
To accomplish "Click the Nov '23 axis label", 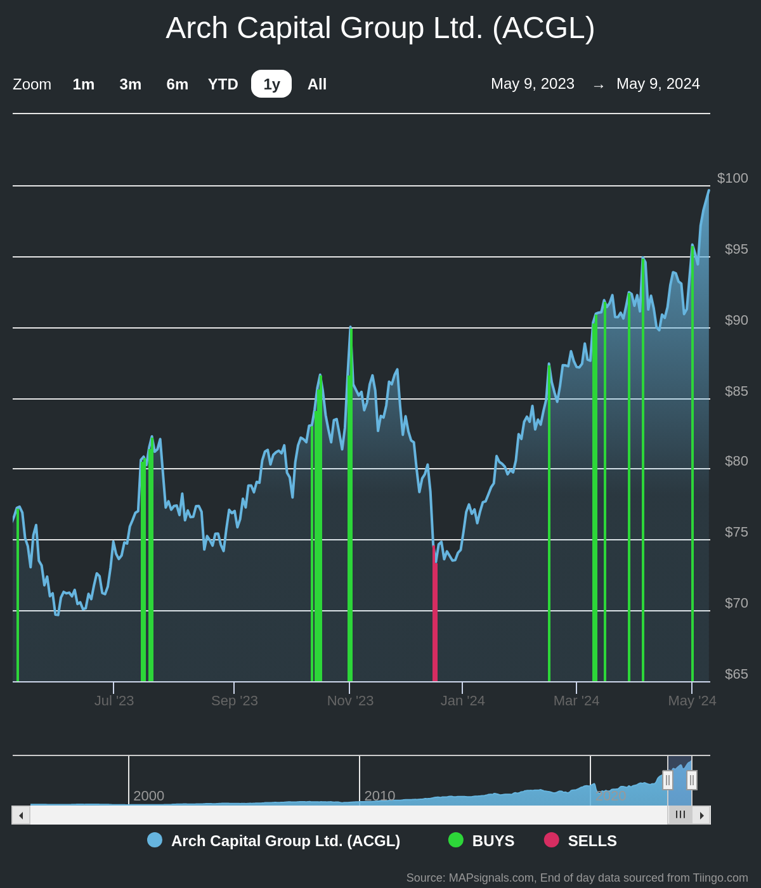I will pyautogui.click(x=350, y=701).
